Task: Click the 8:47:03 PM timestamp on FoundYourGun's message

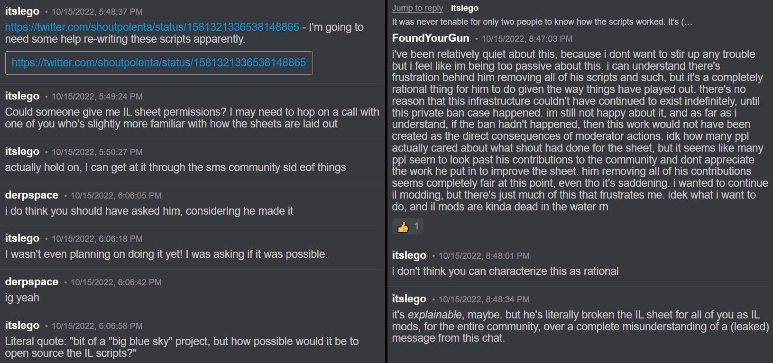Action: [x=527, y=39]
